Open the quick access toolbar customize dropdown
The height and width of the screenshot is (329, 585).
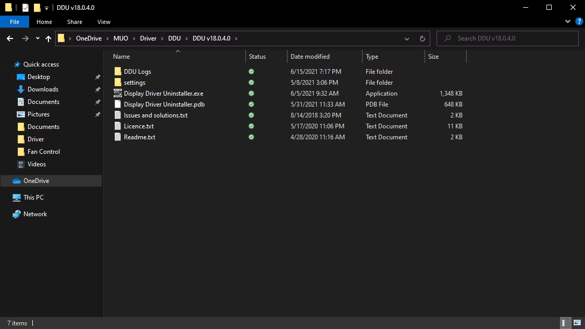click(x=46, y=7)
